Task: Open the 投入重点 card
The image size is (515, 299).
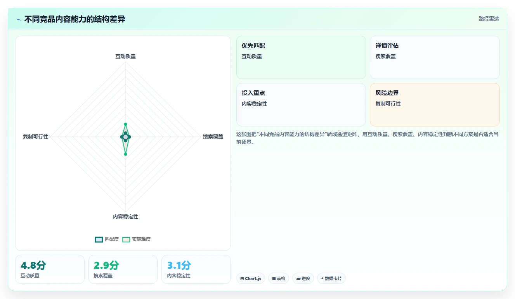Action: tap(301, 105)
